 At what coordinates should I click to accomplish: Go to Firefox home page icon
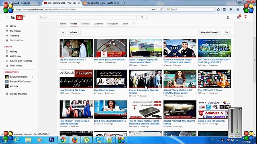238,10
